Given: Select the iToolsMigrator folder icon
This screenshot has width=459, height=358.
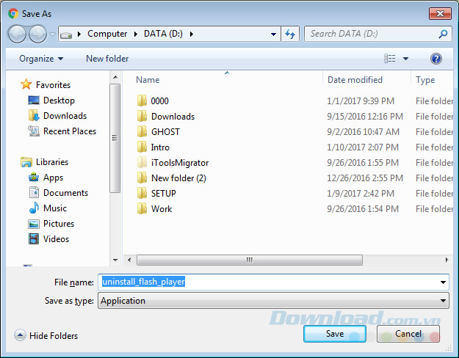Looking at the screenshot, I should click(142, 163).
